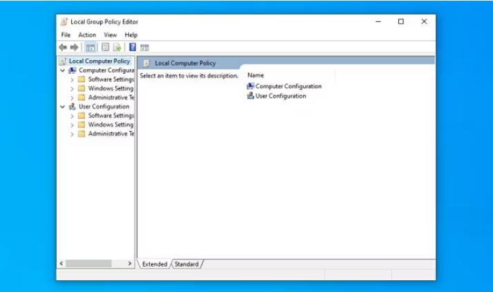Close the Local Group Policy Editor window

click(x=424, y=21)
